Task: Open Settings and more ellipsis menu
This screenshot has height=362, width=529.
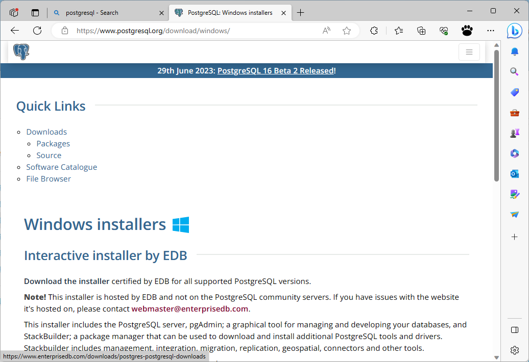Action: (491, 31)
